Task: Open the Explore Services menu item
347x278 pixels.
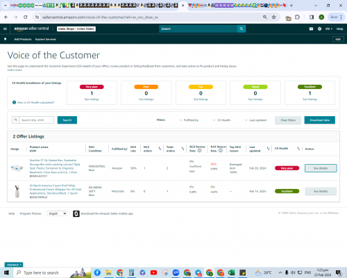Action: 46,39
